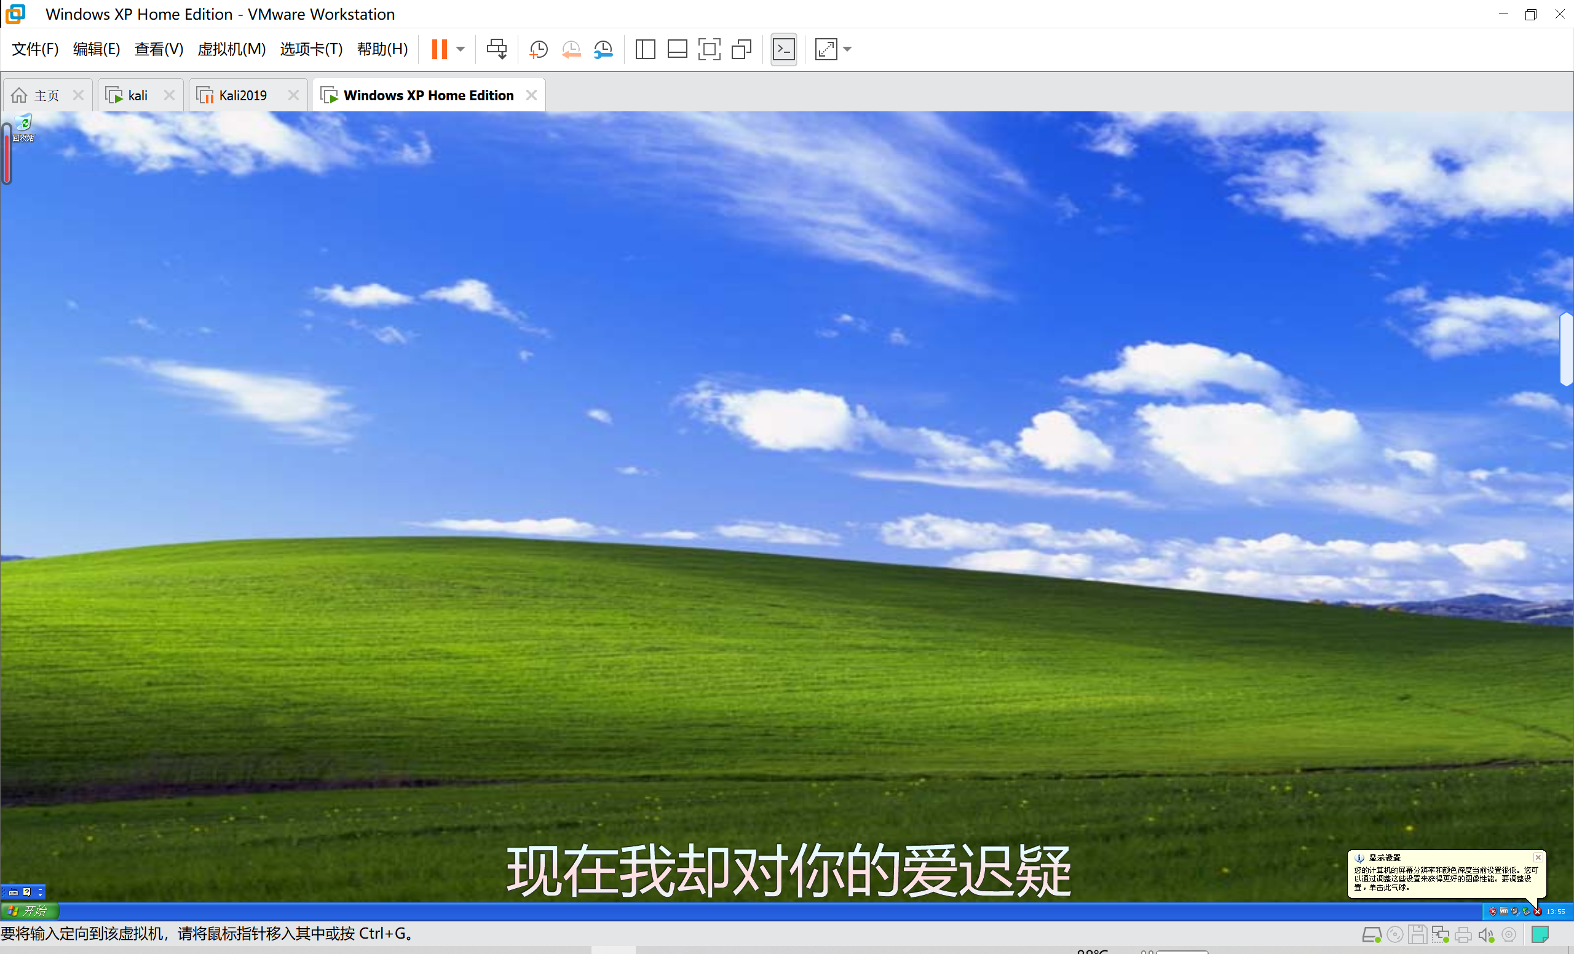The width and height of the screenshot is (1574, 954).
Task: Open the 文件(F) menu
Action: [35, 49]
